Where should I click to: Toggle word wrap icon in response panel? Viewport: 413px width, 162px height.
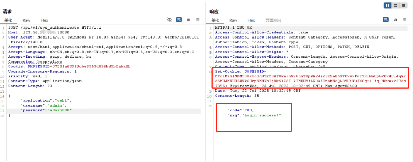pyautogui.click(x=386, y=20)
